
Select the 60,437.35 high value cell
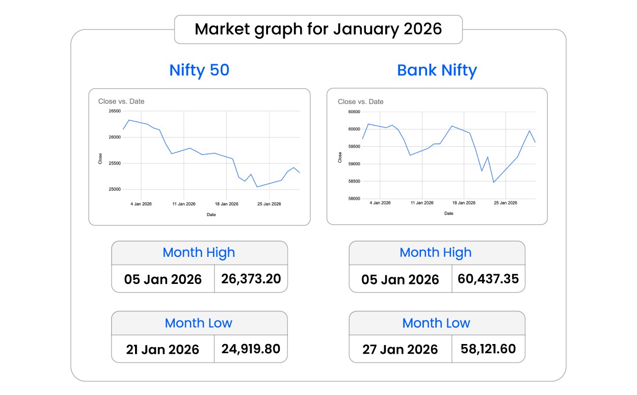488,279
